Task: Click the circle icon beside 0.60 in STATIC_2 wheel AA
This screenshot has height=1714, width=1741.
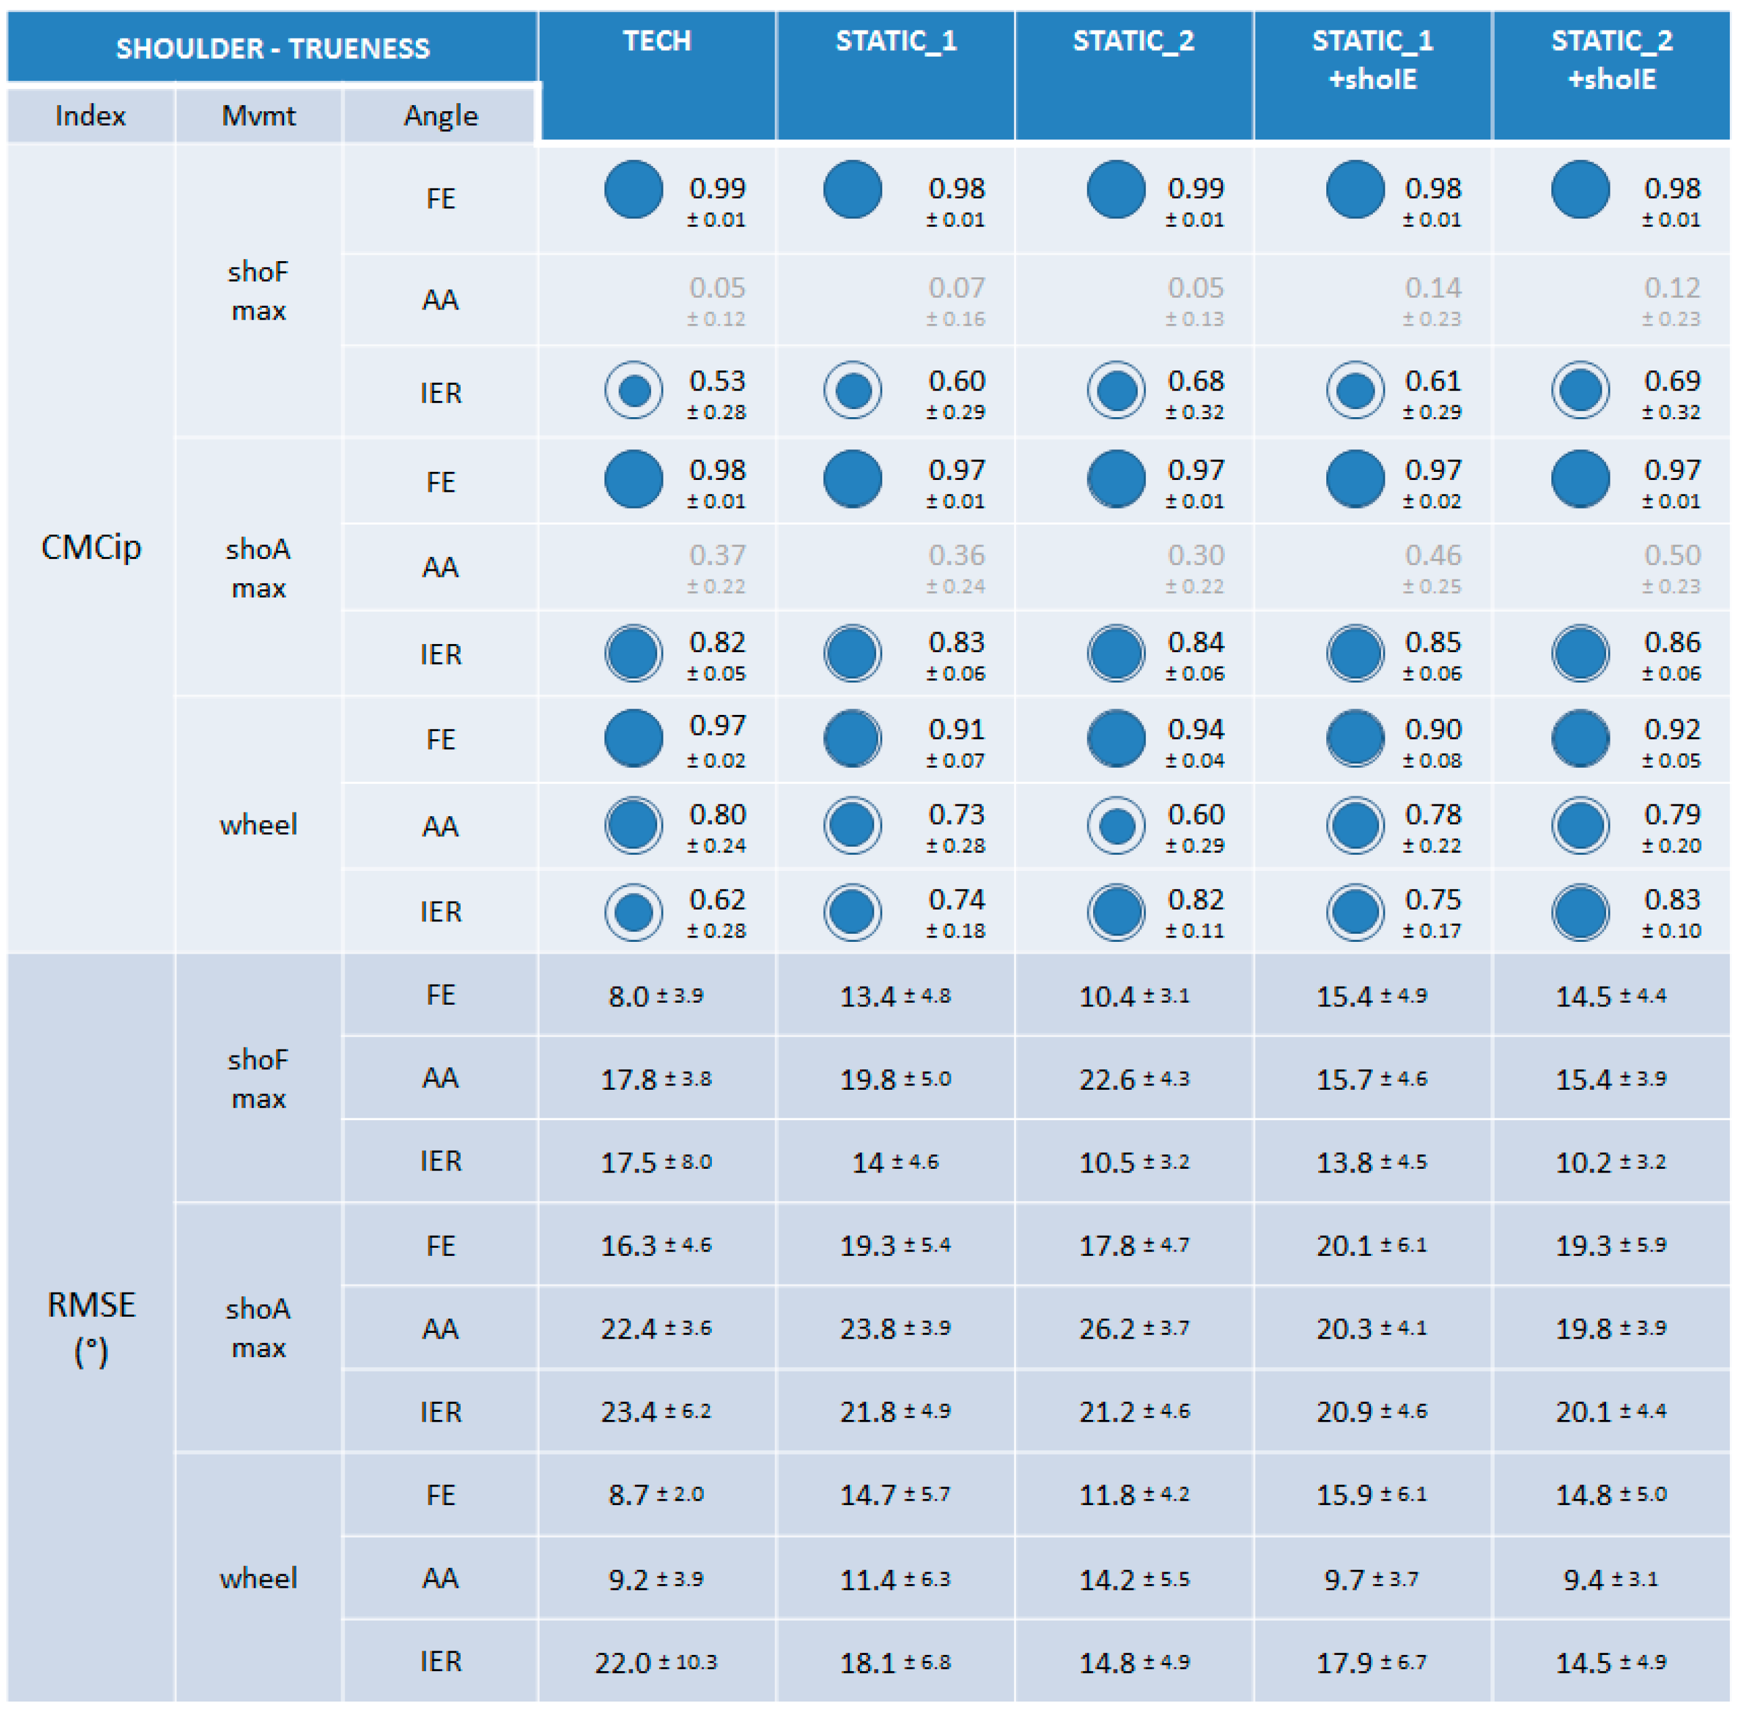Action: (1115, 824)
